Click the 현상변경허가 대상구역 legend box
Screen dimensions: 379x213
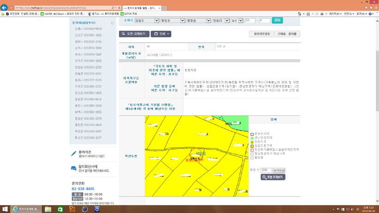[x=252, y=154]
